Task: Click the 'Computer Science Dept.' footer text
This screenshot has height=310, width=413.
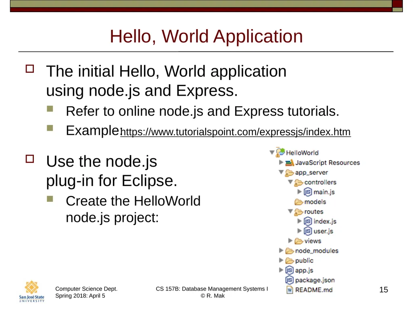Action: pyautogui.click(x=86, y=289)
